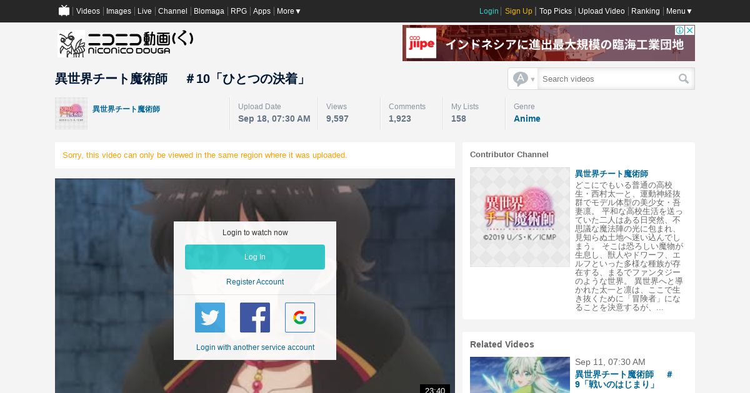Click Register Account link
Viewport: 750px width, 393px height.
[255, 282]
